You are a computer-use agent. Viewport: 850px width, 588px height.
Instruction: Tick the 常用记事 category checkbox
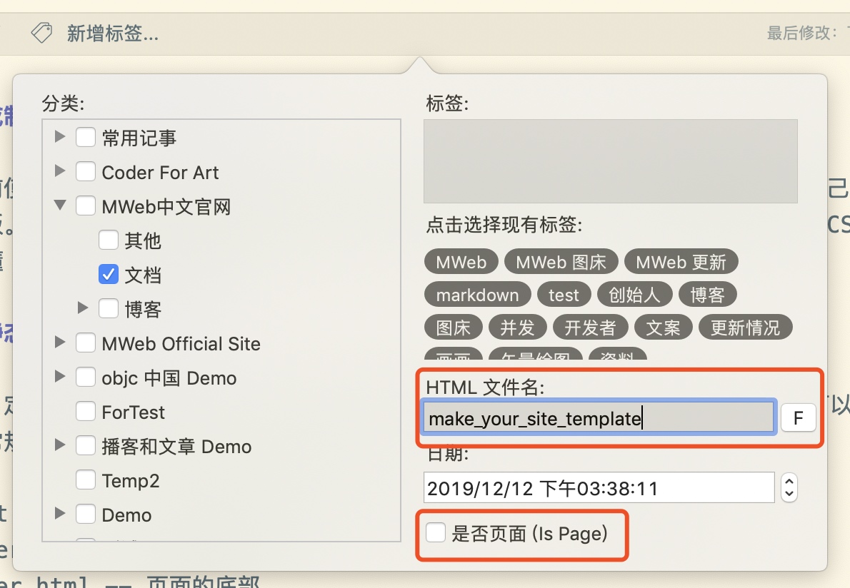click(86, 137)
